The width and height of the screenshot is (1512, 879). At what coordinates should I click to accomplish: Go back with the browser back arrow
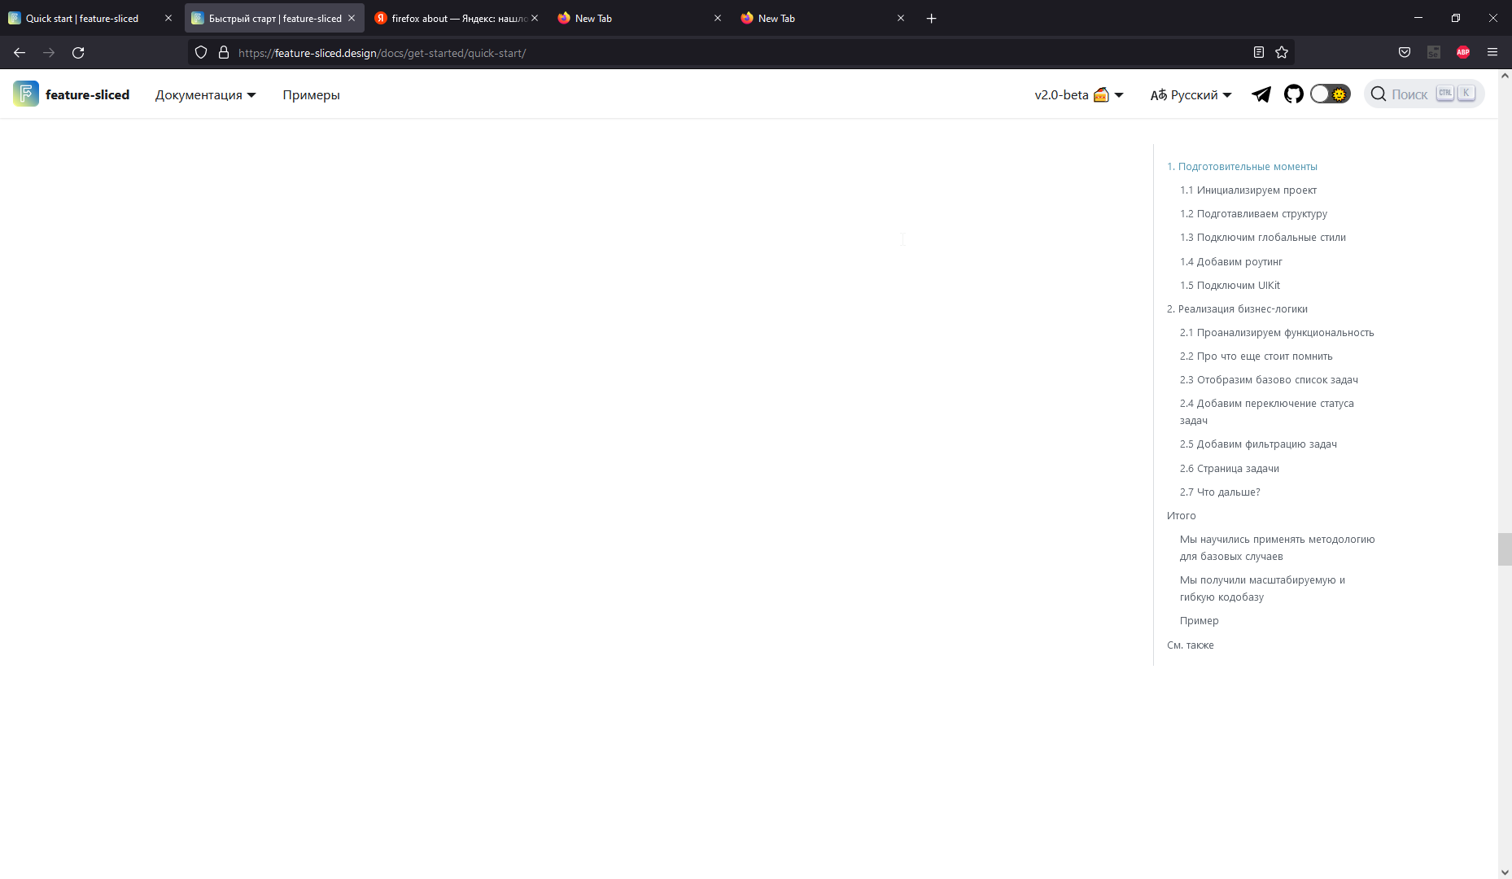point(20,53)
